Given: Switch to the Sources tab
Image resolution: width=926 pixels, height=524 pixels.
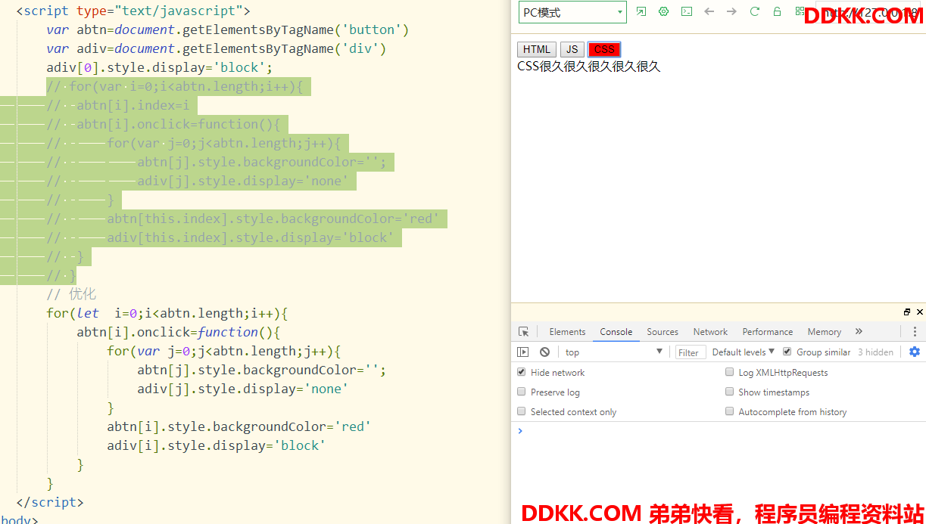Looking at the screenshot, I should click(663, 332).
